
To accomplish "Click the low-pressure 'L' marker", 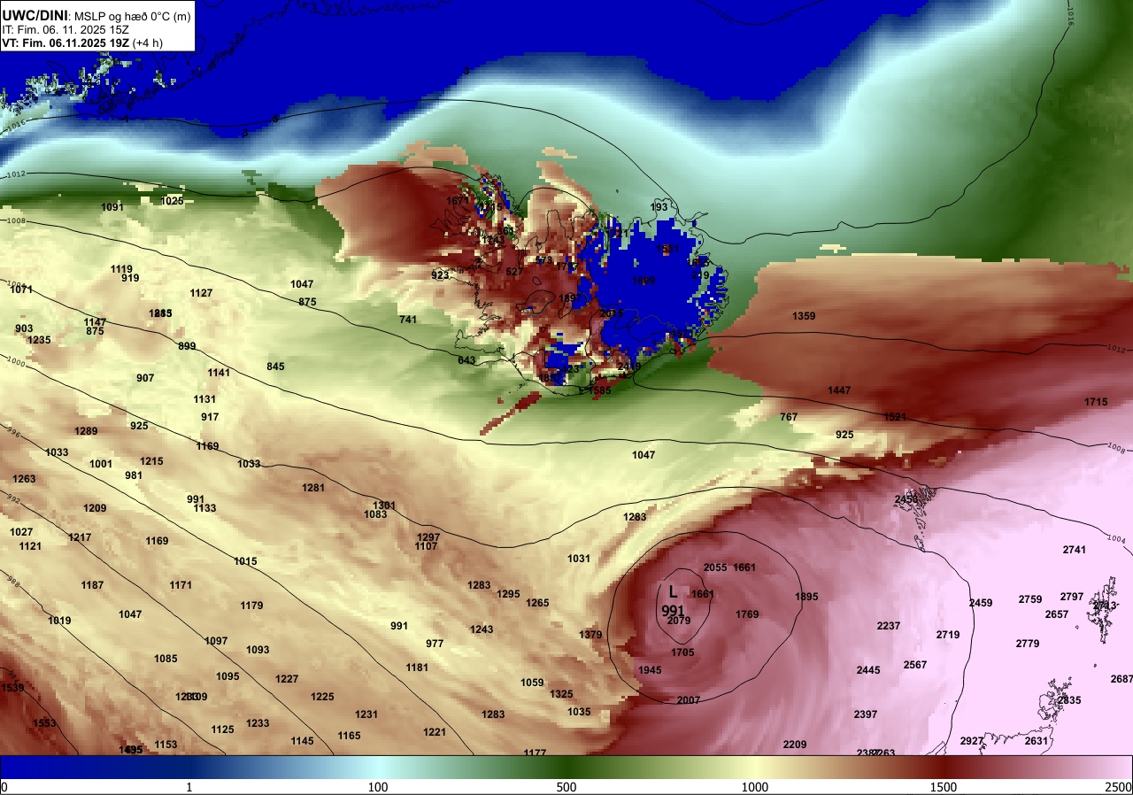I will [x=673, y=591].
